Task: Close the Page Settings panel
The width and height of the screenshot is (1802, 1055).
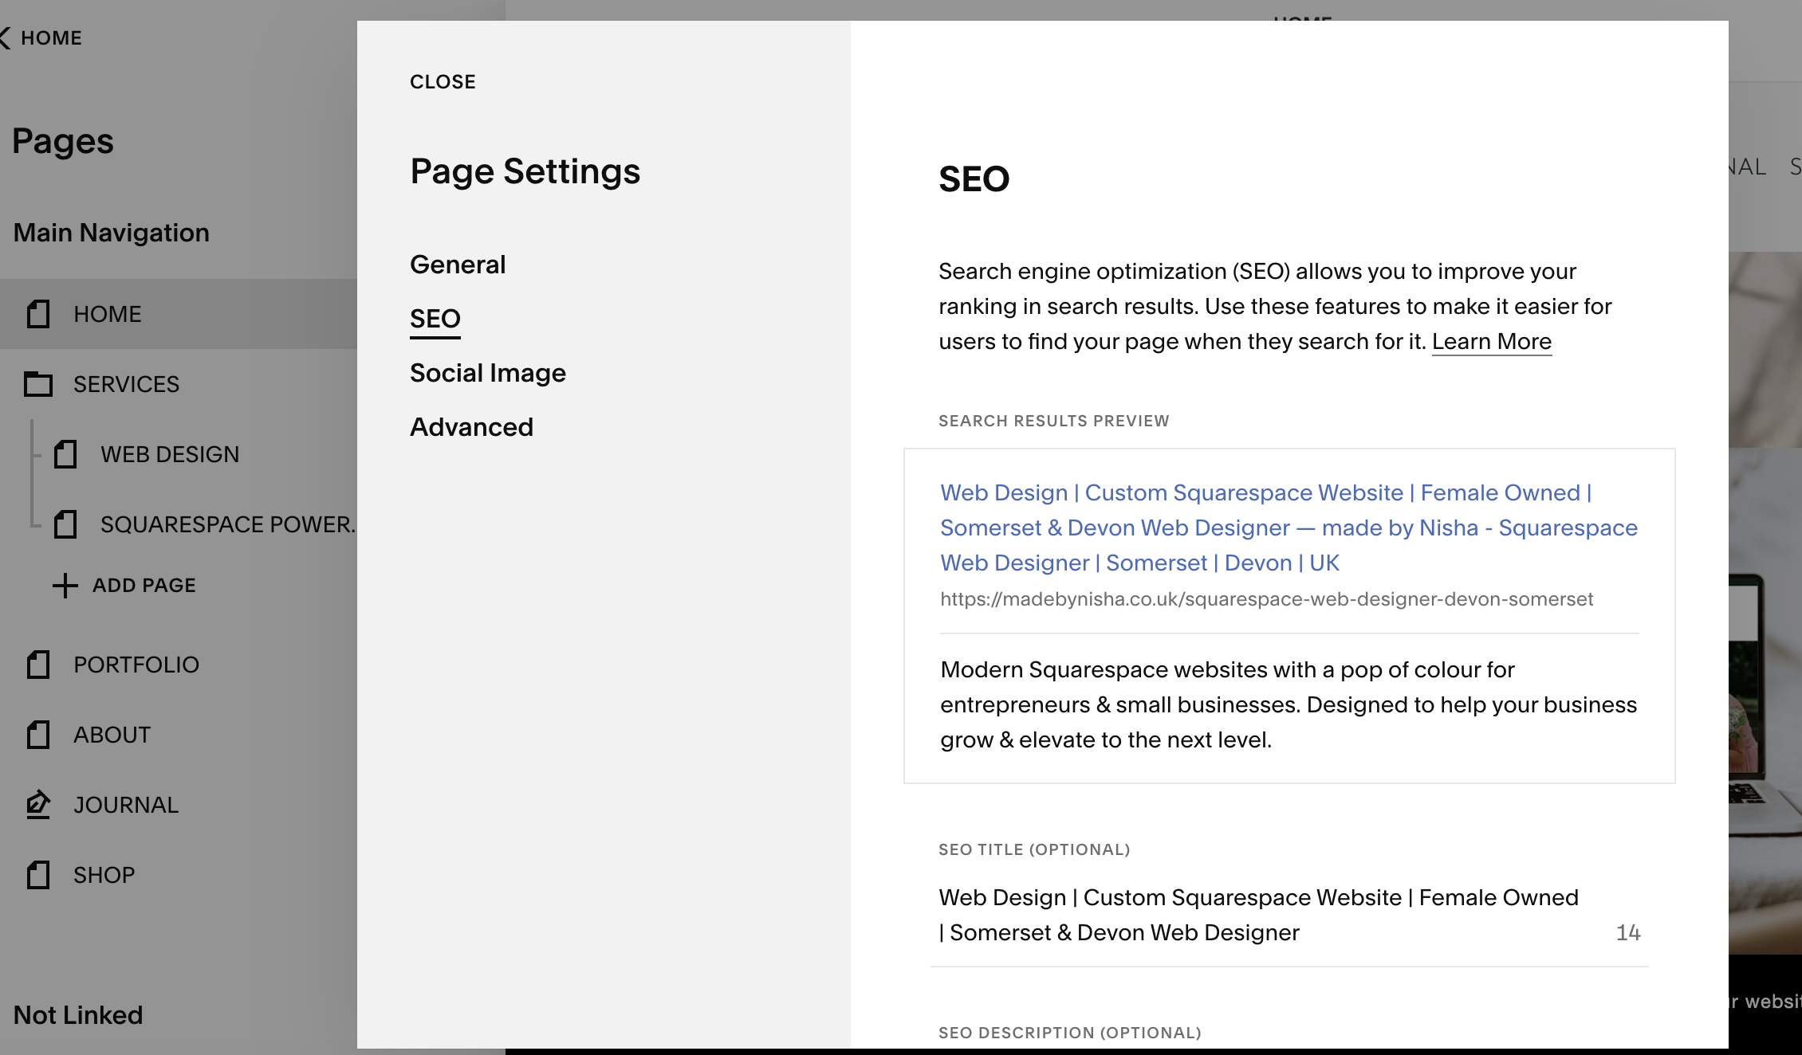Action: (x=443, y=81)
